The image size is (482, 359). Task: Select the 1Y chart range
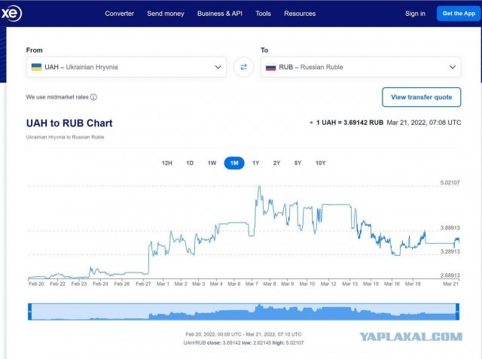coord(256,163)
